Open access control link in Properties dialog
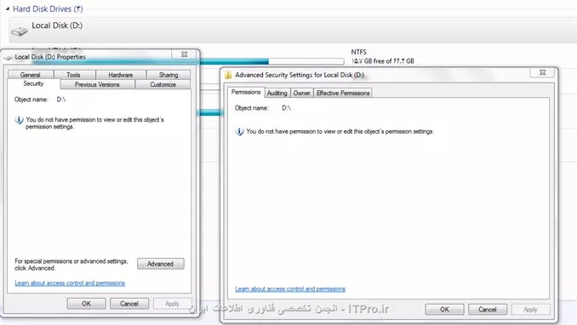Screen dimensions: 577x325 click(x=70, y=283)
